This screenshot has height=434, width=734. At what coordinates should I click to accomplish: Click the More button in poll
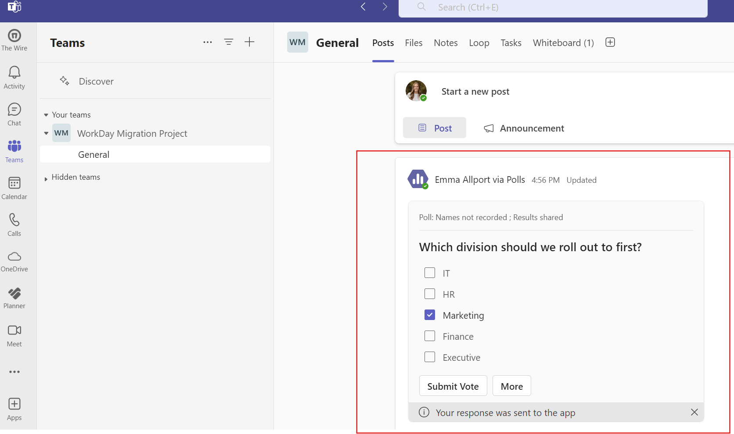click(x=512, y=386)
